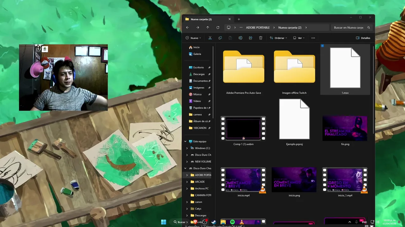This screenshot has height=227, width=405.
Task: Open File Explorer taskbar icon
Action: coord(223,222)
